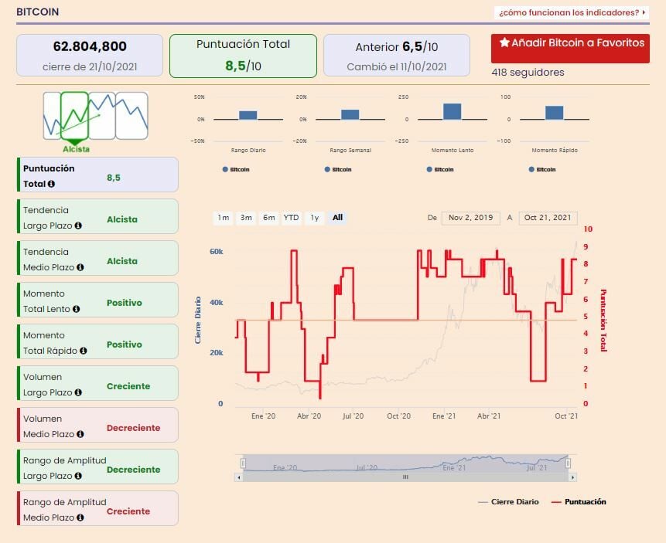This screenshot has width=666, height=543.
Task: Click the '418 seguidores' text
Action: point(528,73)
